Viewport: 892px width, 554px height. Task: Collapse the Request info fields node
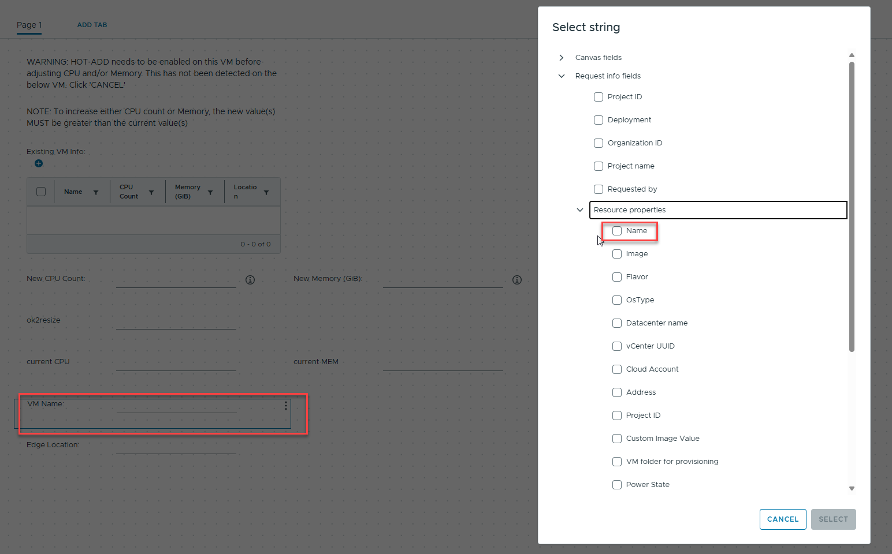click(x=562, y=76)
